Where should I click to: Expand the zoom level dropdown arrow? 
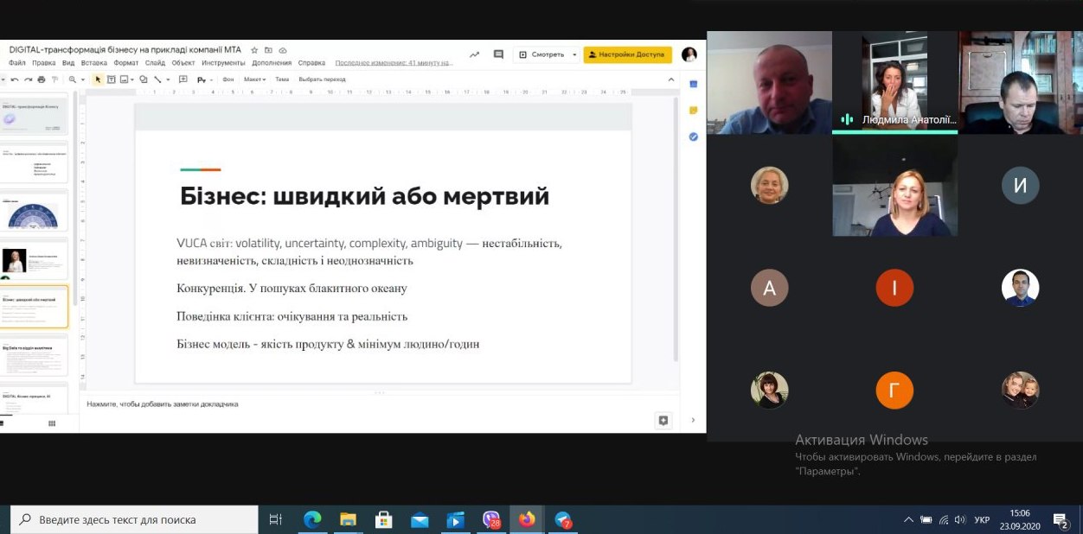coord(82,79)
